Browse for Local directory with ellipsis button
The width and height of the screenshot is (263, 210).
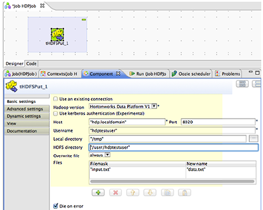(254, 138)
